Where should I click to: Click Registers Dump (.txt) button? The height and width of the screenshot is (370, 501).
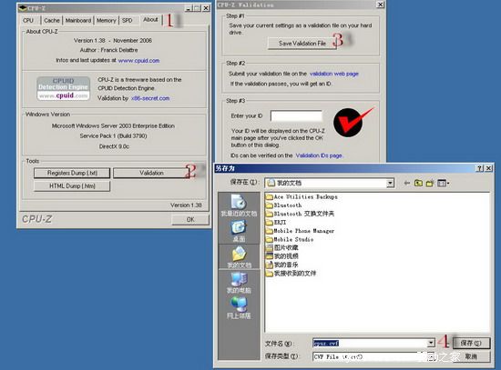tap(72, 173)
